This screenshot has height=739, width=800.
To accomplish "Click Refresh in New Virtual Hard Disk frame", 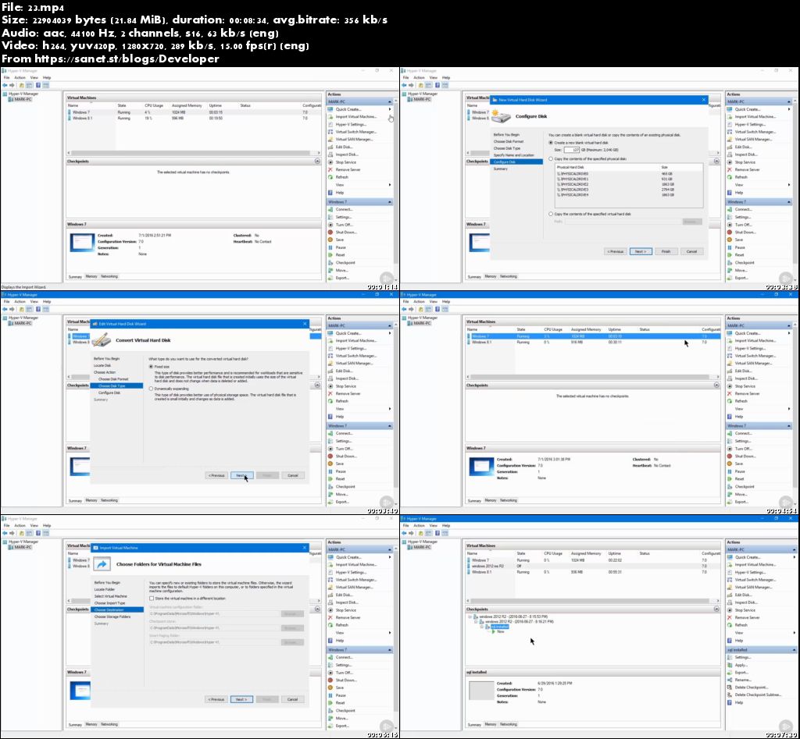I will [741, 177].
